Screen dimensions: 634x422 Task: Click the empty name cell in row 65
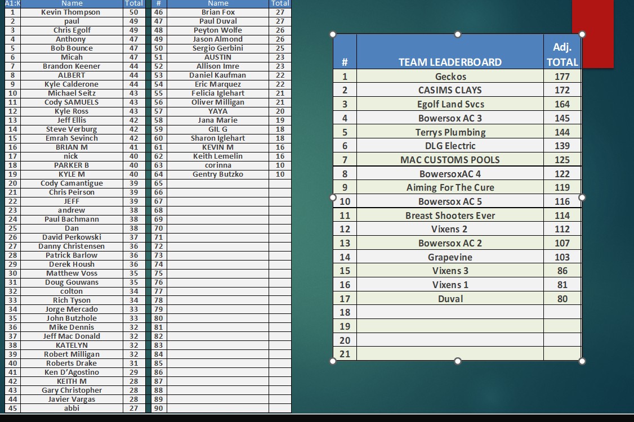coord(218,183)
